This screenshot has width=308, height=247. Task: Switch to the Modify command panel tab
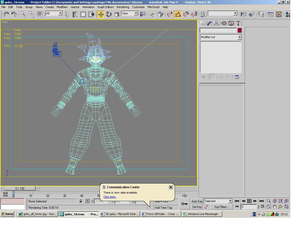click(x=209, y=23)
